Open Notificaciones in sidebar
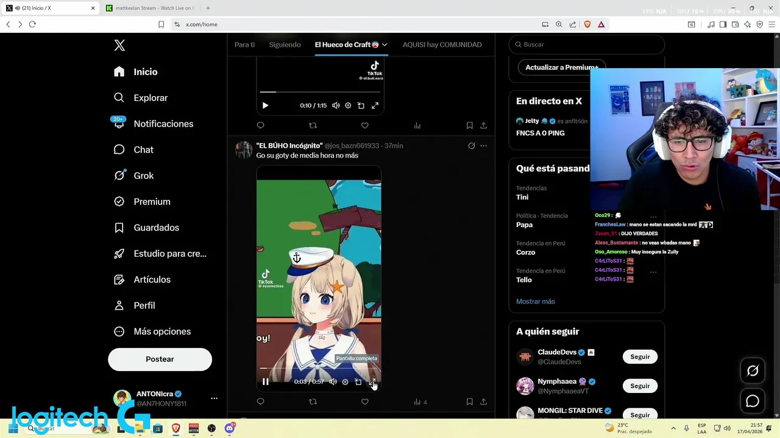Screen dimensions: 780x438 pyautogui.click(x=154, y=123)
